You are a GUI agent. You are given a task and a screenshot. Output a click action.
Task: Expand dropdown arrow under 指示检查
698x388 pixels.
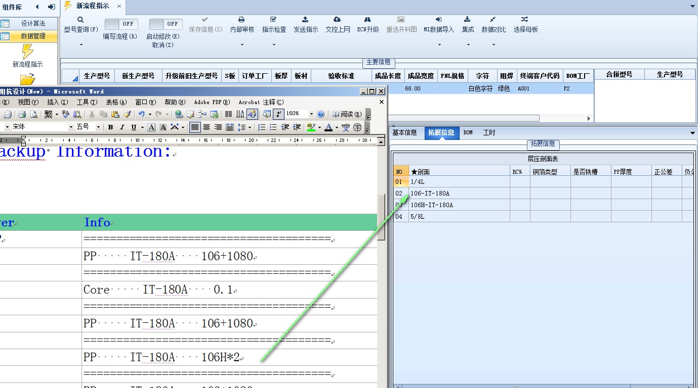[x=274, y=45]
